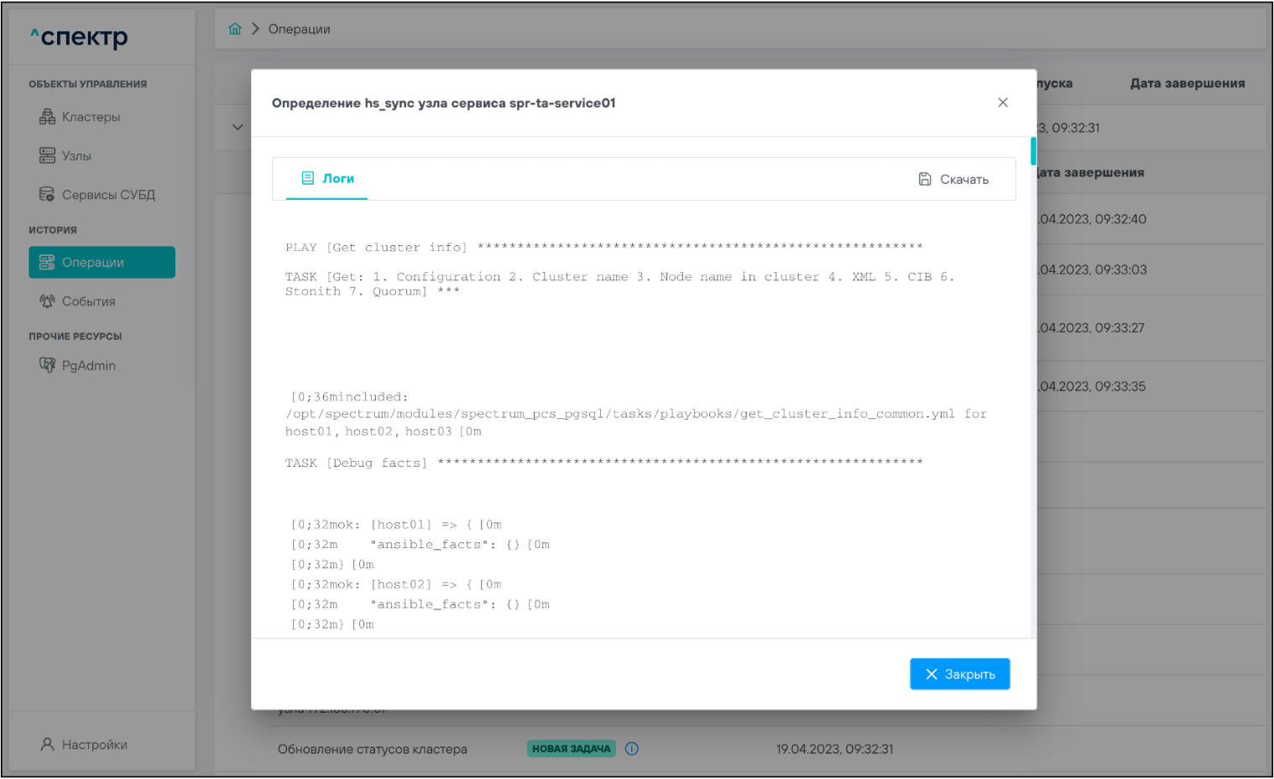Click the Спектр logo
This screenshot has width=1274, height=779.
(80, 37)
